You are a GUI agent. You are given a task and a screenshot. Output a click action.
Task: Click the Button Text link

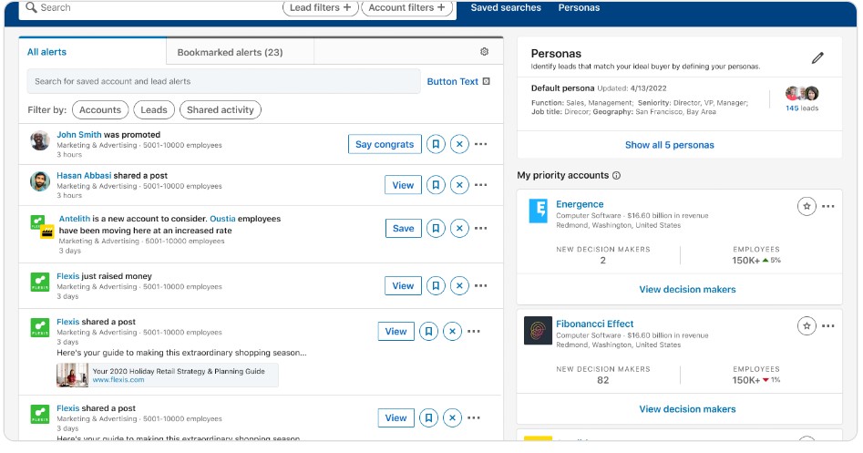click(x=457, y=81)
